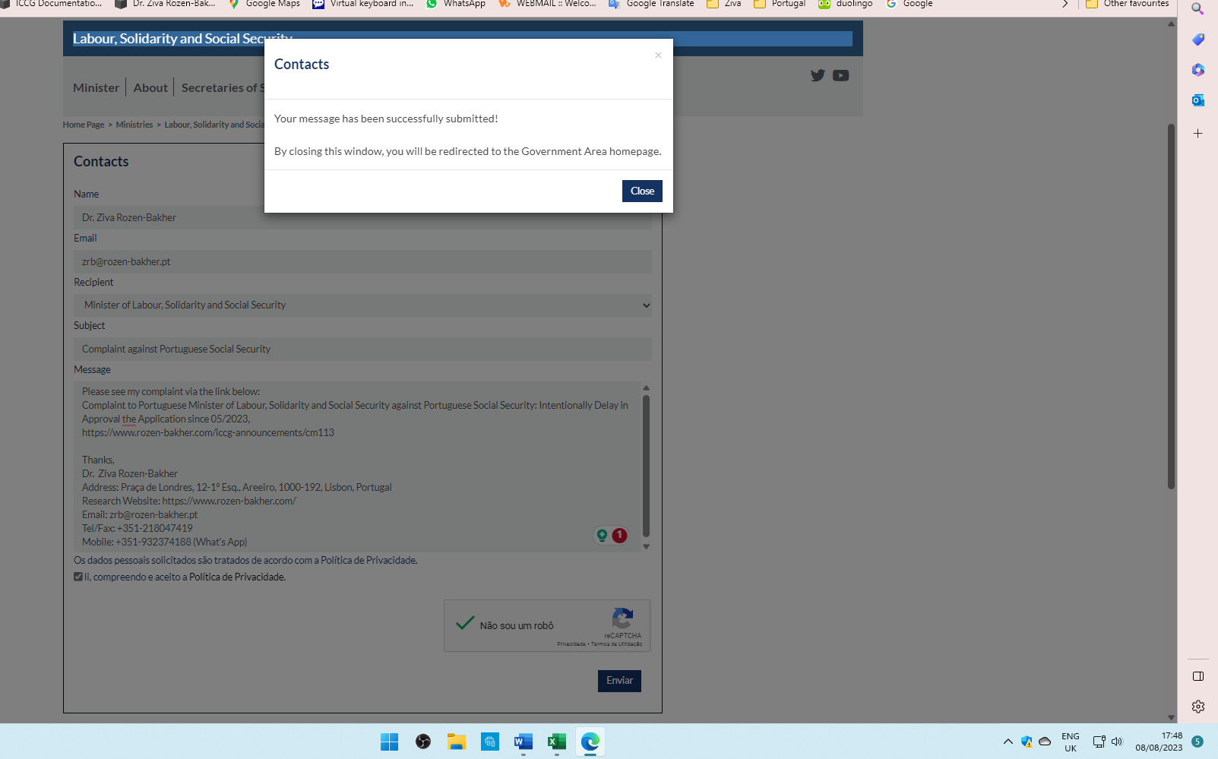1218x759 pixels.
Task: Open notifications badge in tray
Action: 1197,742
